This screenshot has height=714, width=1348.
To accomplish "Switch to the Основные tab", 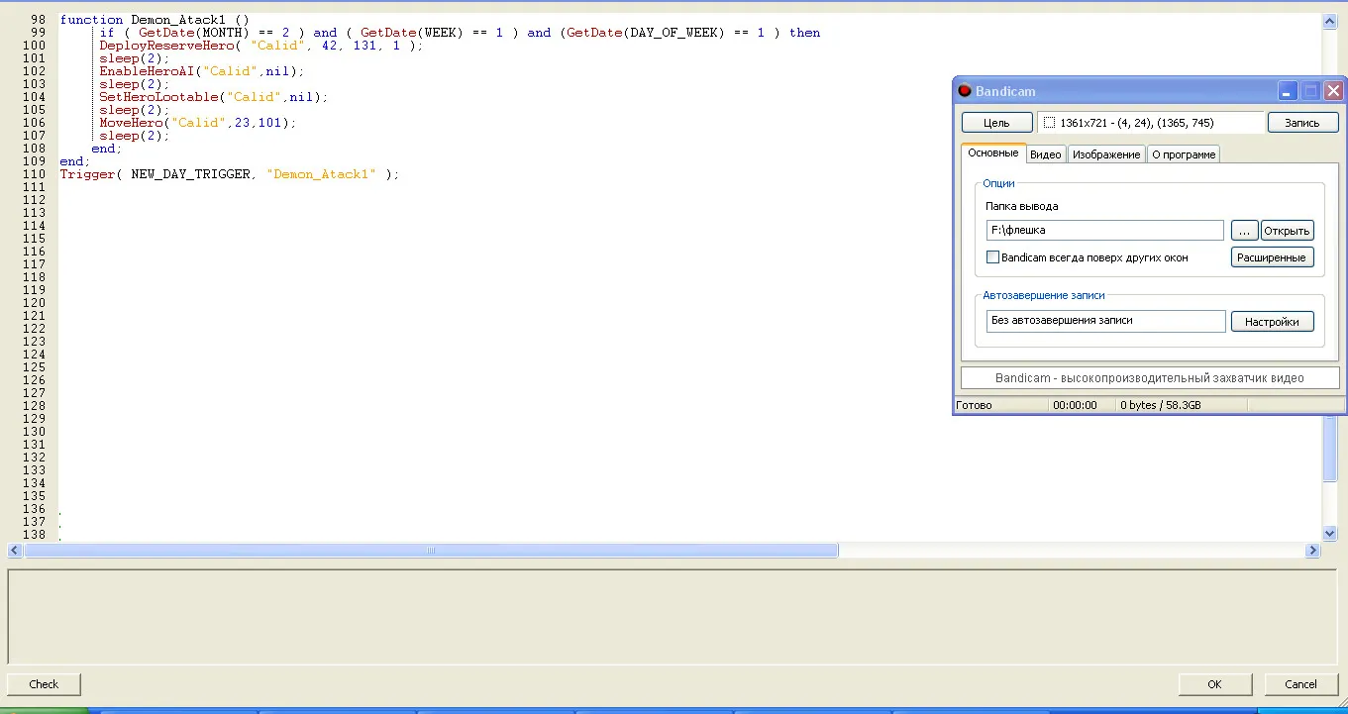I will click(993, 153).
